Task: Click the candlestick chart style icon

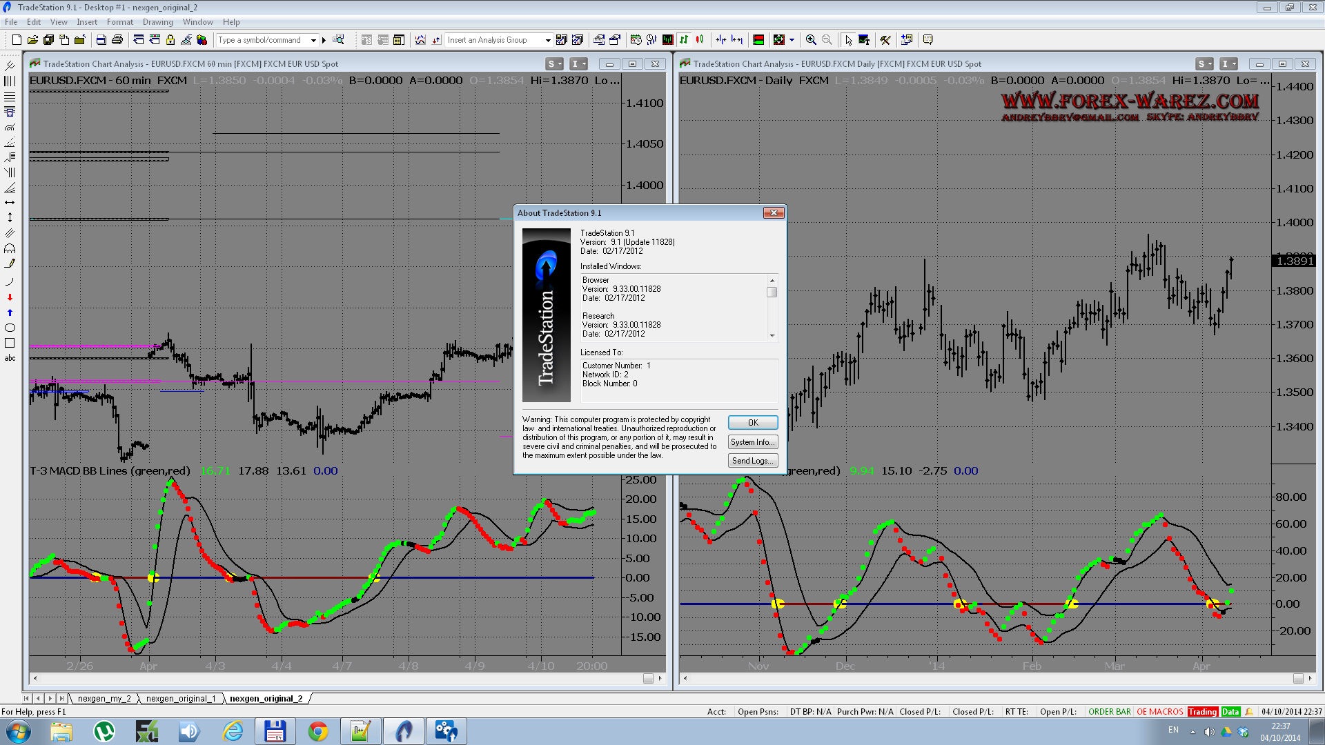Action: click(x=700, y=40)
